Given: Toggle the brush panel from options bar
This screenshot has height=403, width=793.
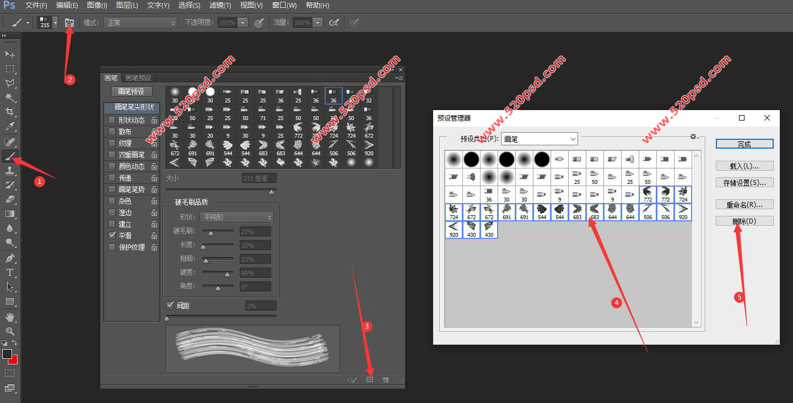Looking at the screenshot, I should [69, 23].
